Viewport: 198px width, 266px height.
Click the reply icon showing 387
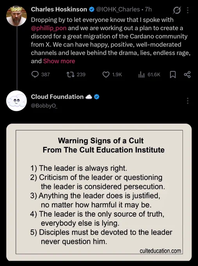(35, 74)
